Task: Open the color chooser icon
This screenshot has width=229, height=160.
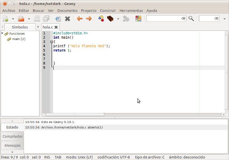Action: [x=138, y=19]
